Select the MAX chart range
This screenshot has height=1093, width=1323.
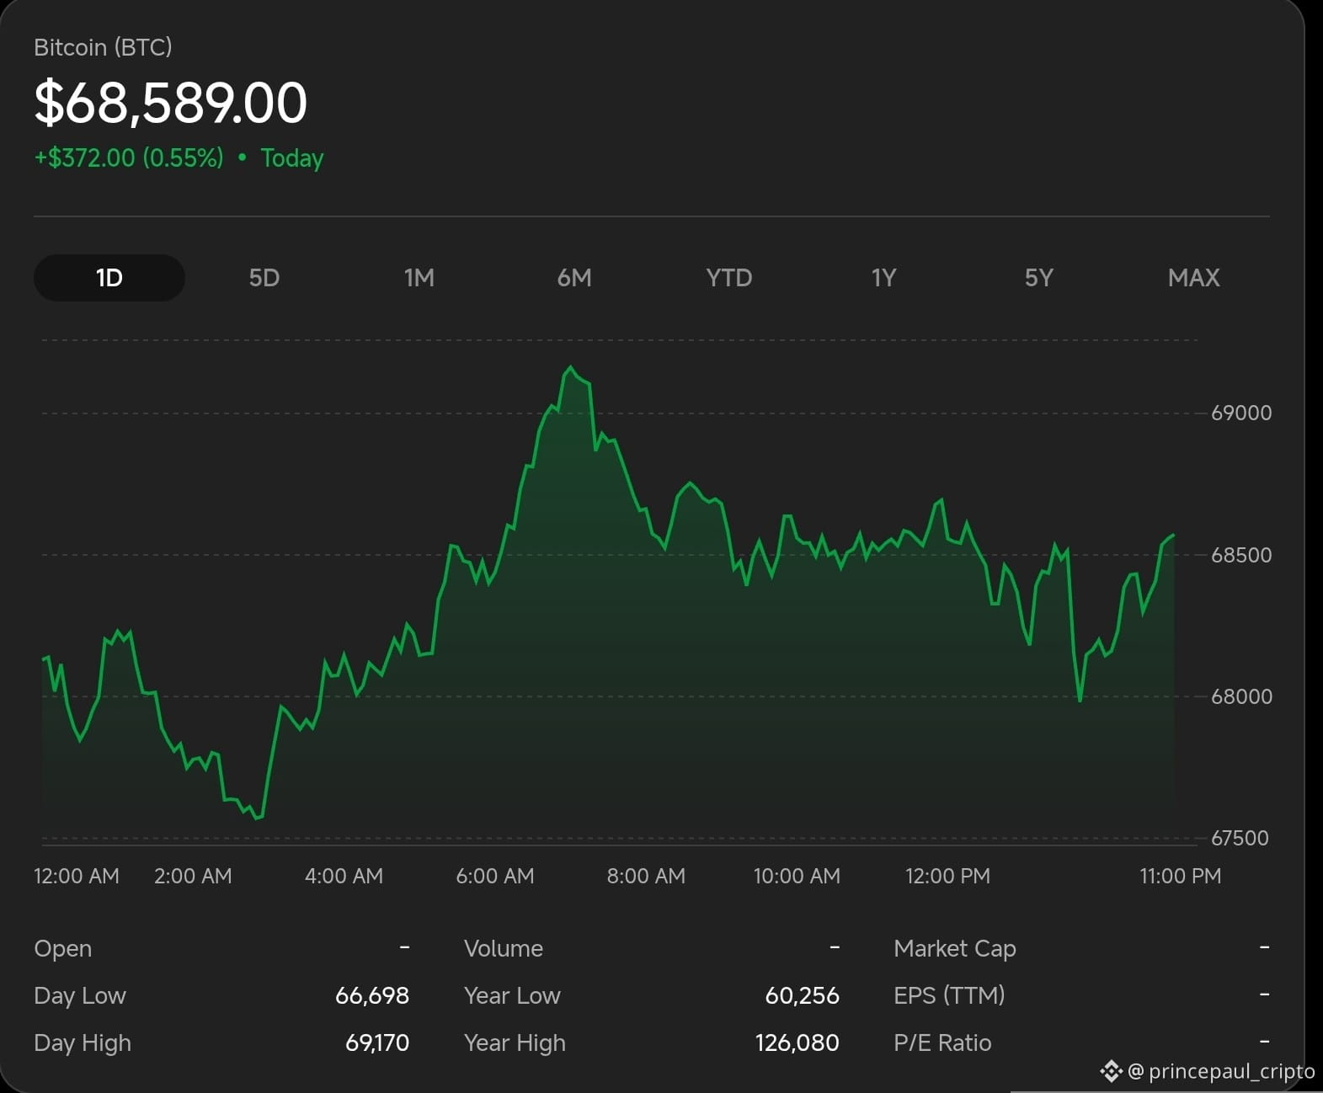(x=1193, y=278)
